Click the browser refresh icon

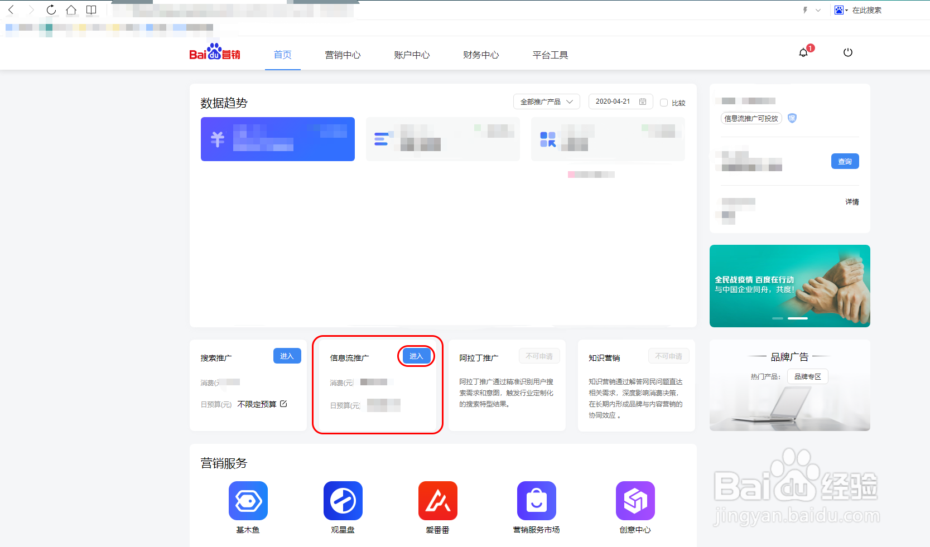click(50, 9)
